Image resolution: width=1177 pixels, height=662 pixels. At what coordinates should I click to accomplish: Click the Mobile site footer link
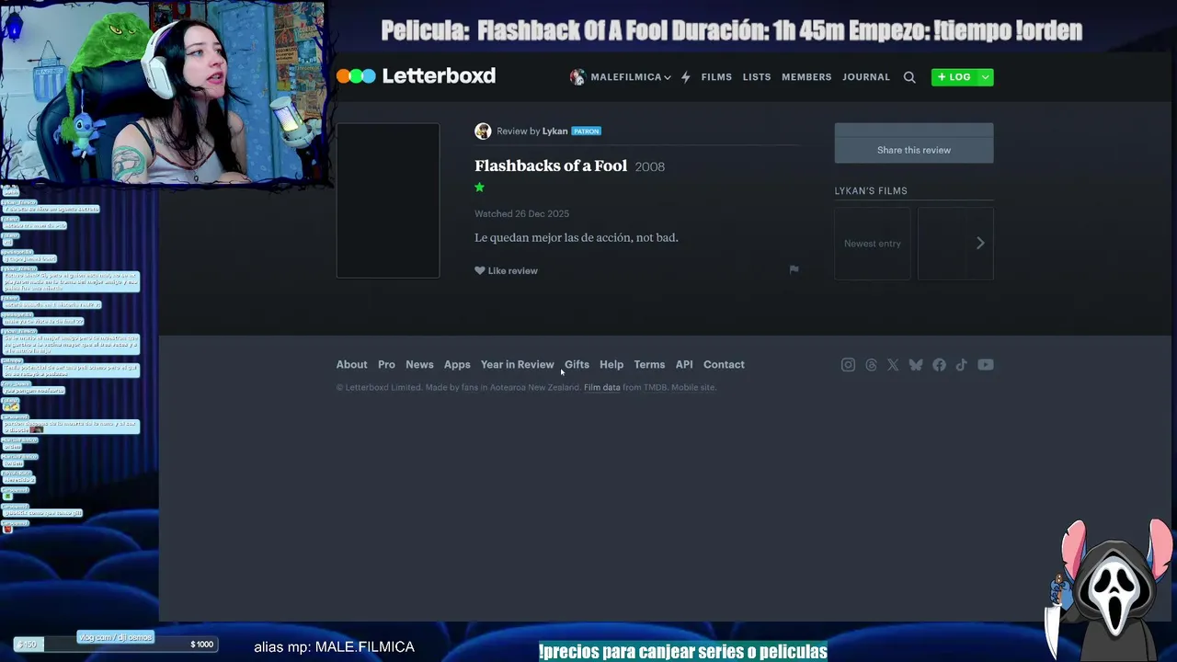coord(693,388)
